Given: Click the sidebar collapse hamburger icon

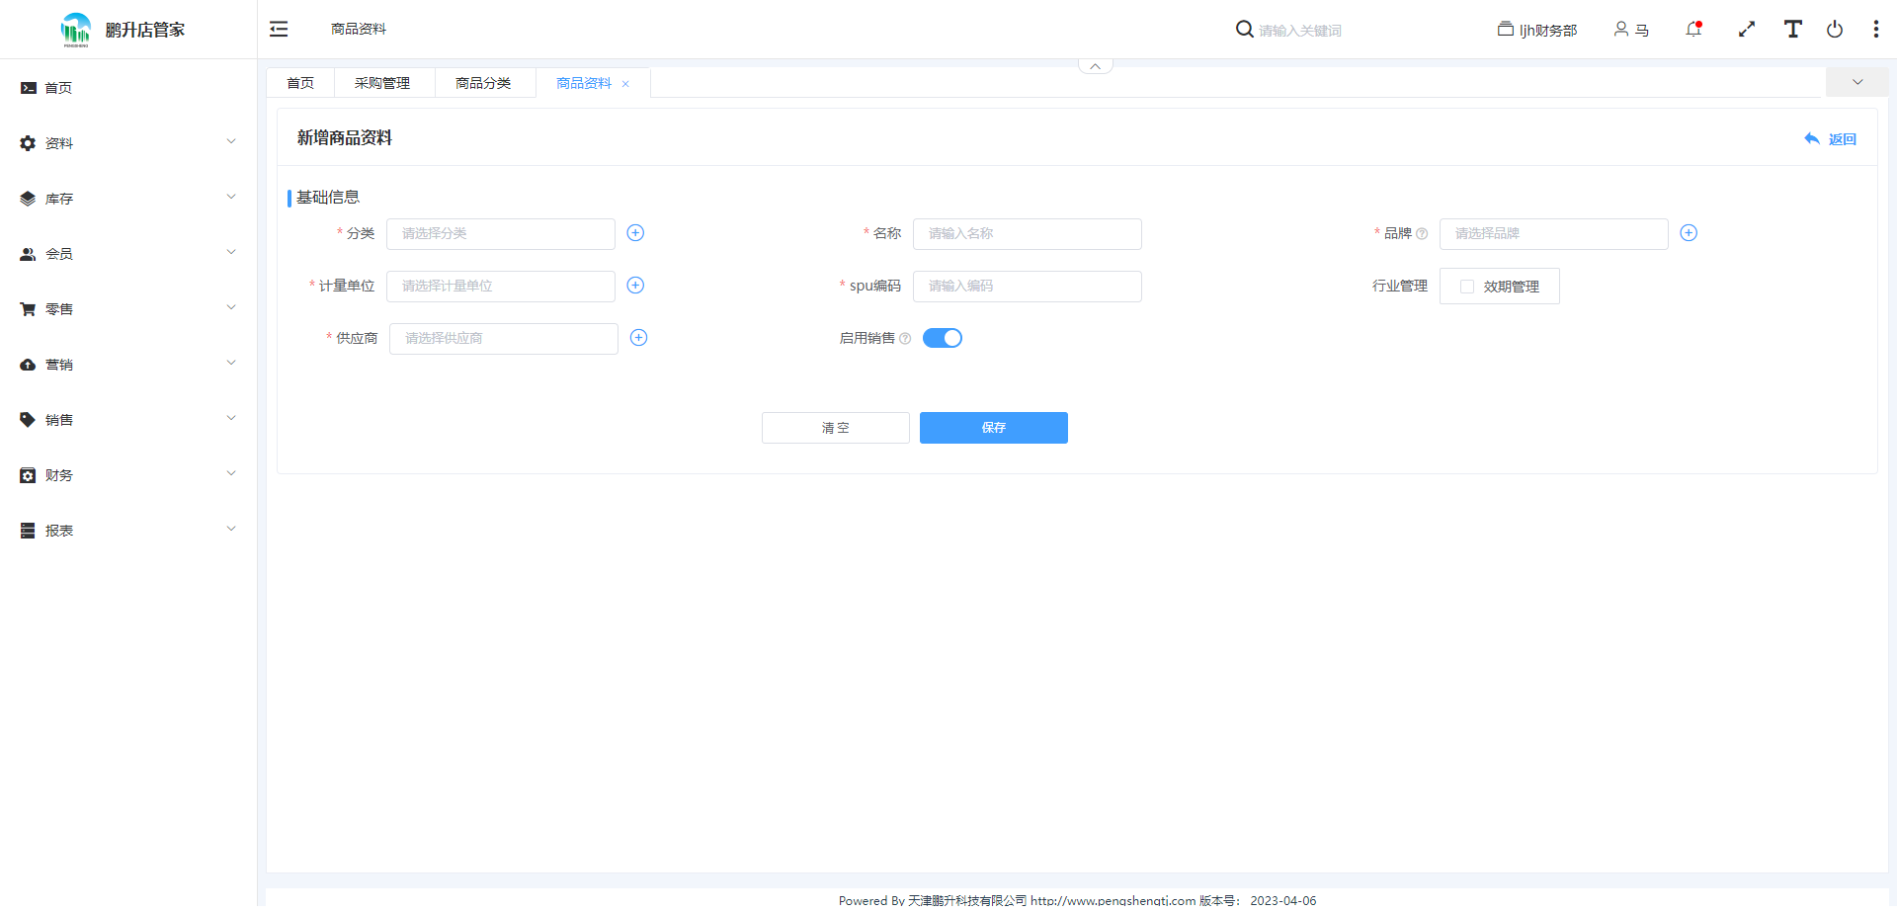Looking at the screenshot, I should click(x=279, y=30).
